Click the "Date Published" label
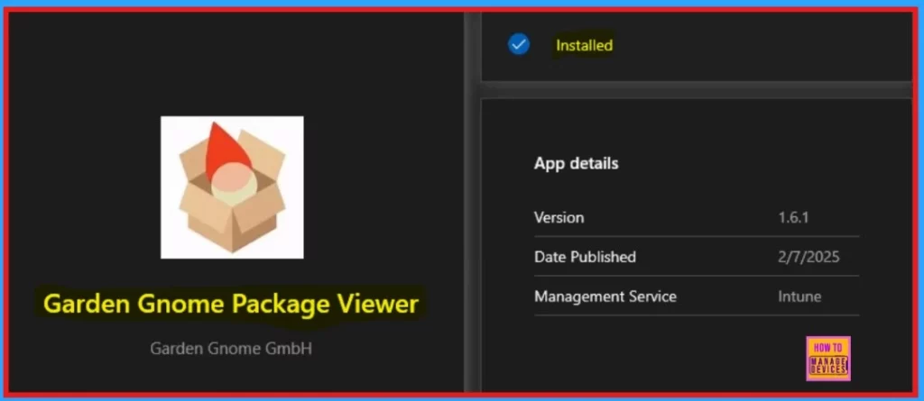This screenshot has height=401, width=924. [x=585, y=258]
